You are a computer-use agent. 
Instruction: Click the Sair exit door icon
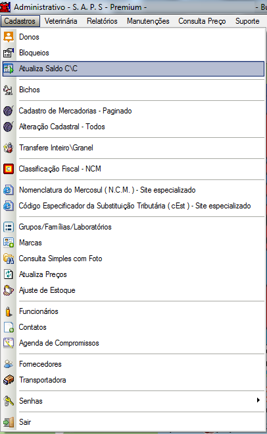pos(9,422)
